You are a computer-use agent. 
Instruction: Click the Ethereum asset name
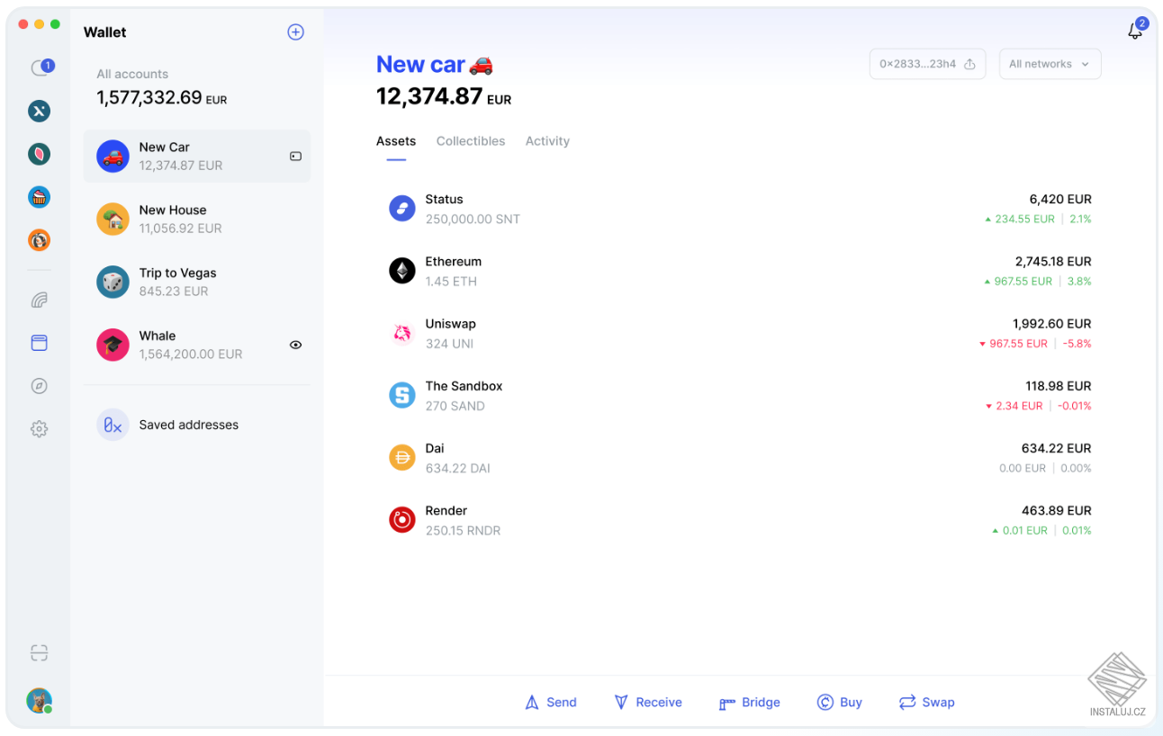point(454,262)
